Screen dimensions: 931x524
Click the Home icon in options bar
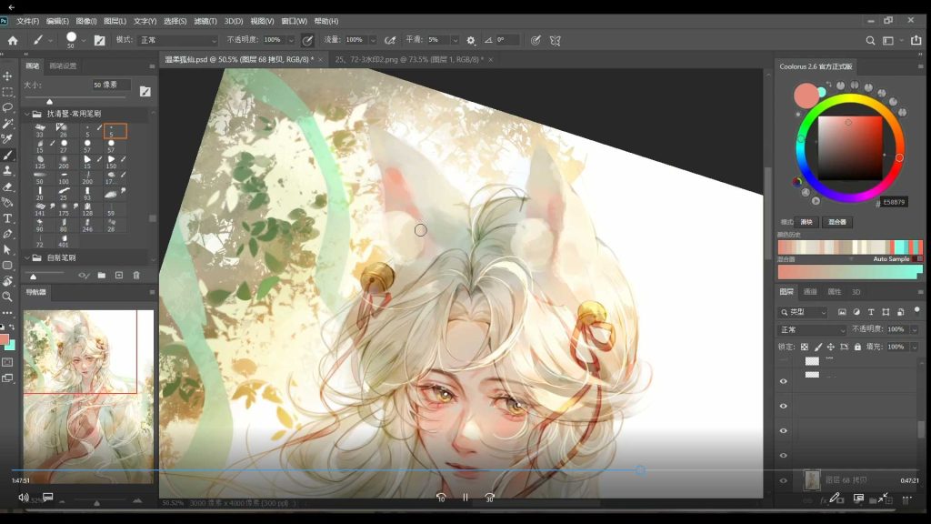pyautogui.click(x=13, y=40)
